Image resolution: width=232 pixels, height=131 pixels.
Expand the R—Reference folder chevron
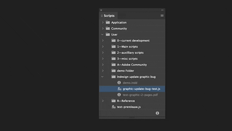pos(103,101)
